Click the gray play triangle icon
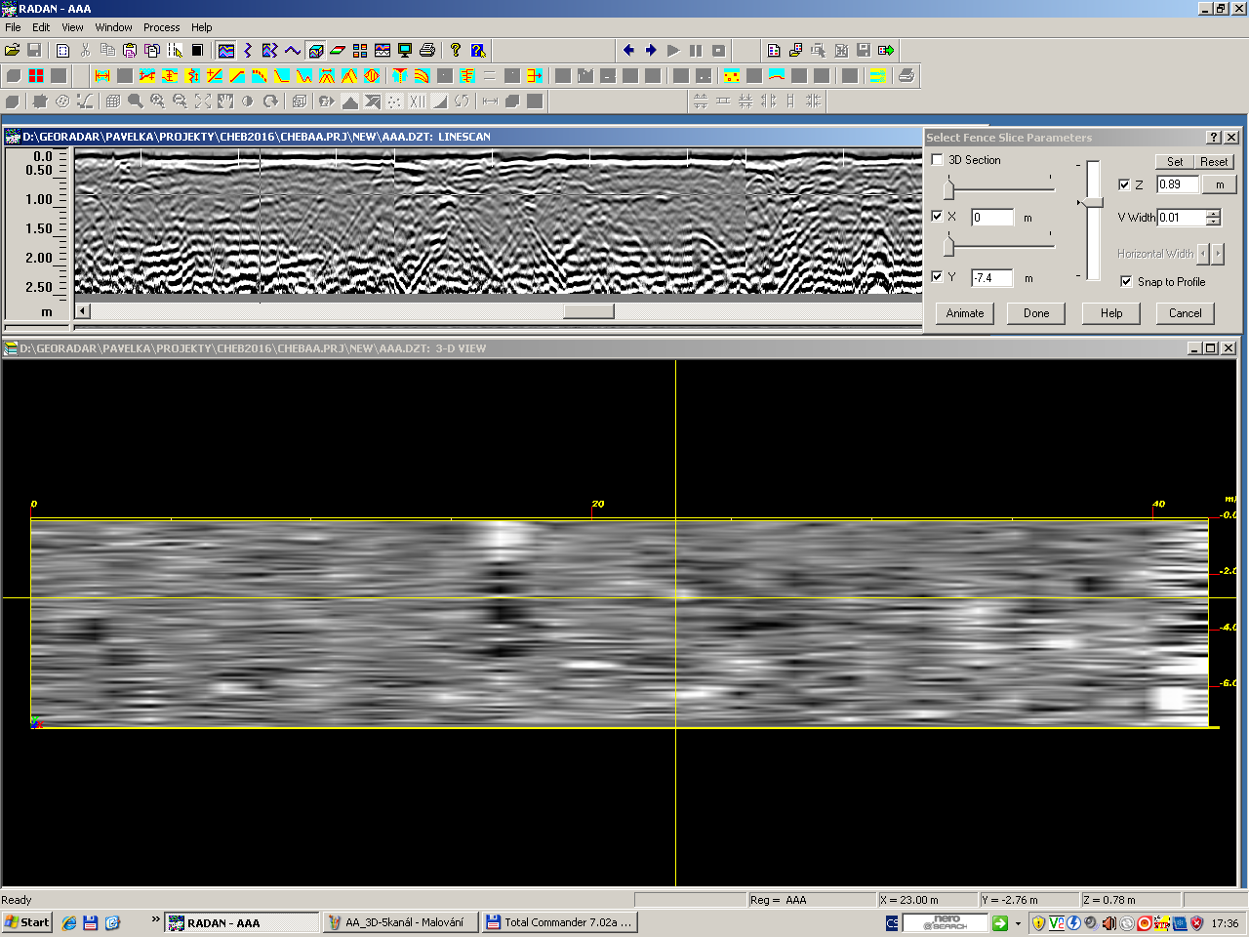This screenshot has height=937, width=1249. (x=673, y=50)
